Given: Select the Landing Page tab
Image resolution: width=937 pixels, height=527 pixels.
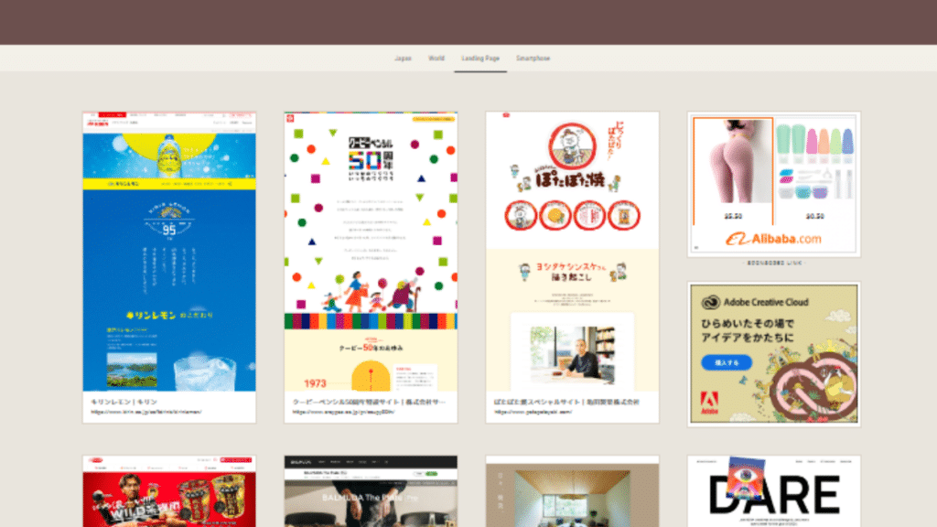Looking at the screenshot, I should tap(480, 59).
